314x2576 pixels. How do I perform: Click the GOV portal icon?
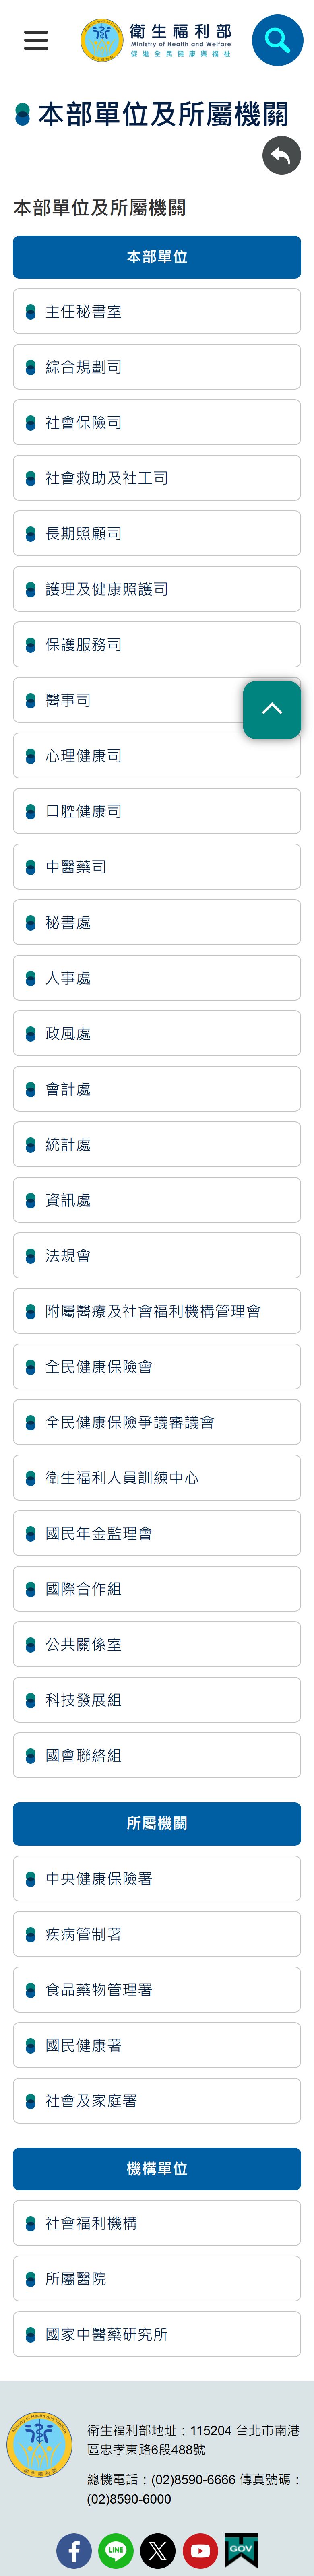point(241,2550)
